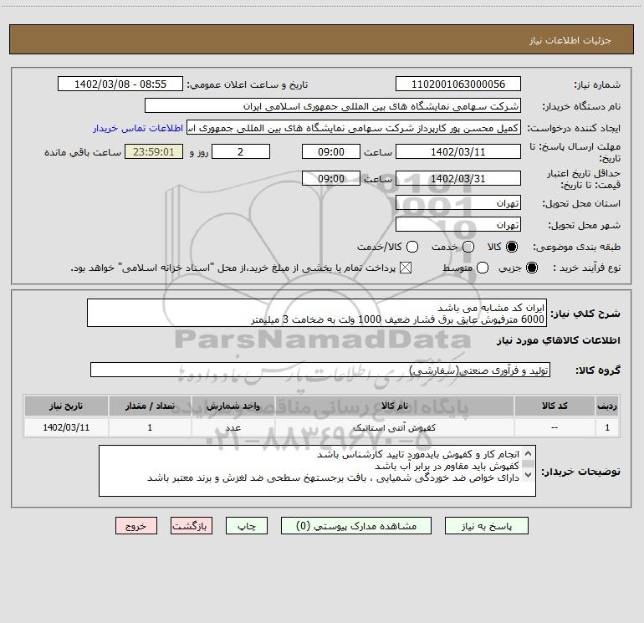Click the page title جزئیات اطلاعات نیاز

pyautogui.click(x=570, y=40)
